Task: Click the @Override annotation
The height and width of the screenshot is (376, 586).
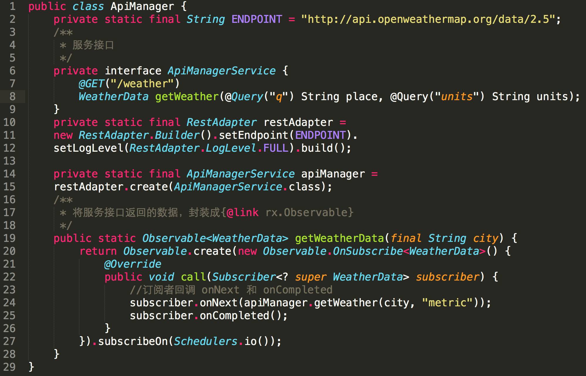Action: point(133,264)
